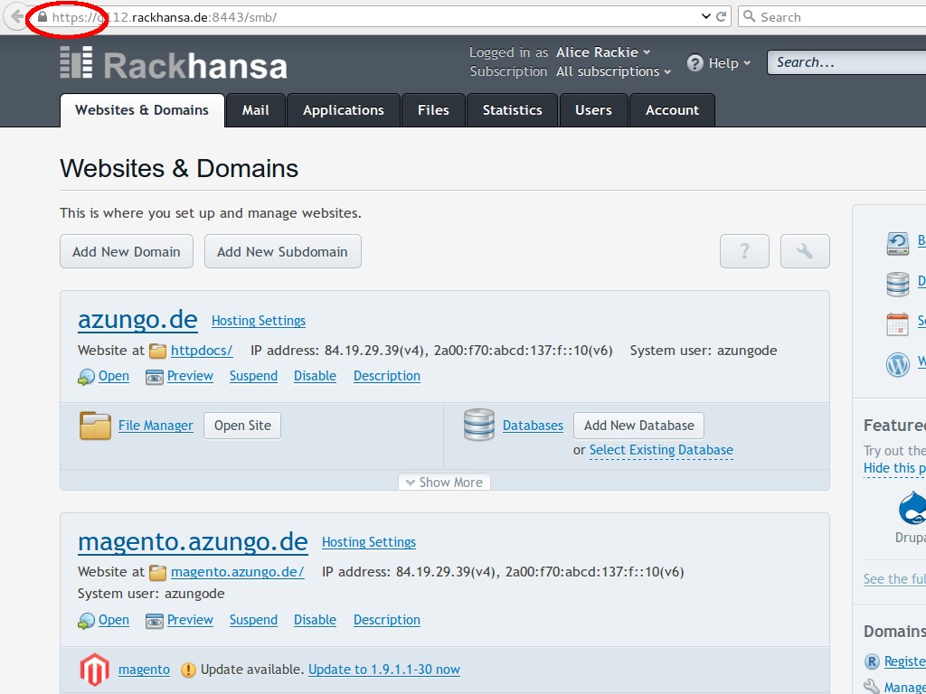Click the Rackhansa panel Search box

[x=846, y=62]
